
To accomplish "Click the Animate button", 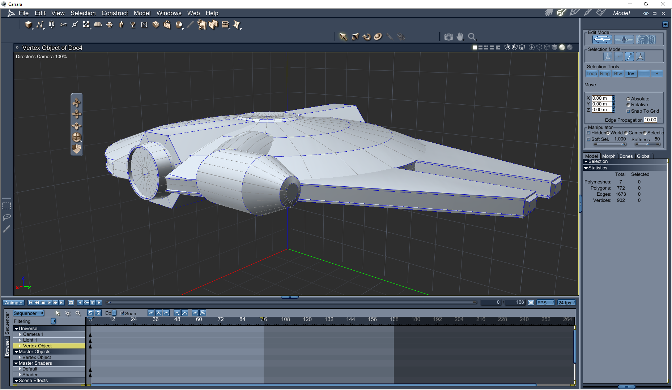I will pyautogui.click(x=14, y=303).
